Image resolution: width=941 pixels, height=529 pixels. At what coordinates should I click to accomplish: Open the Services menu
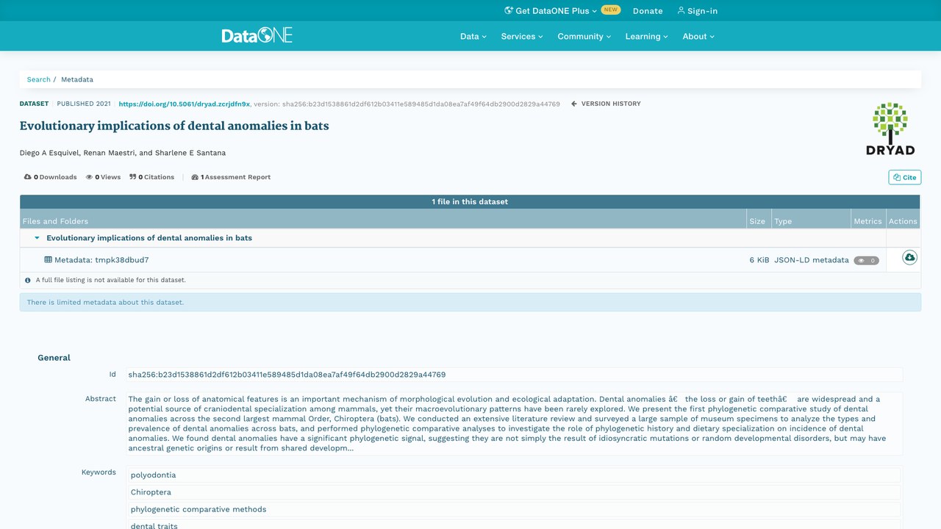(x=522, y=36)
